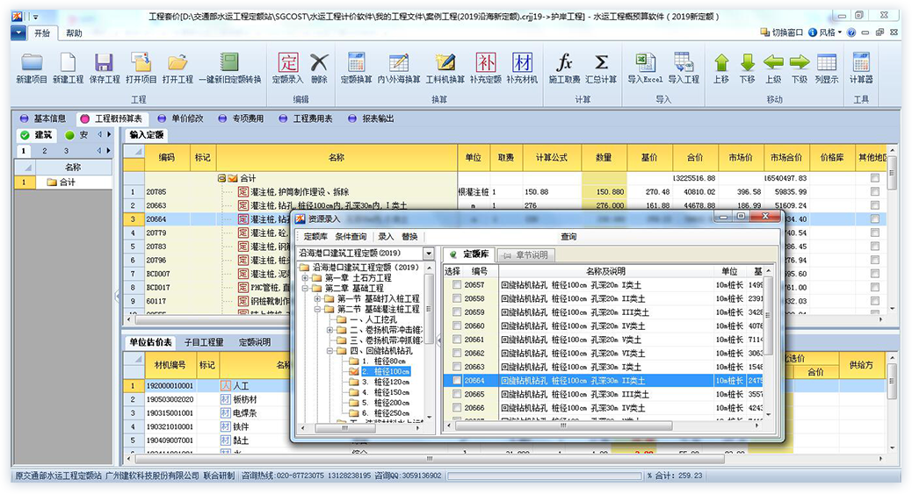Open the 帮助 ribbon tab
The height and width of the screenshot is (494, 912).
(x=74, y=33)
